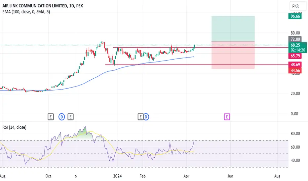
Task: Click the 44.56 stop loss price label
Action: coord(295,70)
